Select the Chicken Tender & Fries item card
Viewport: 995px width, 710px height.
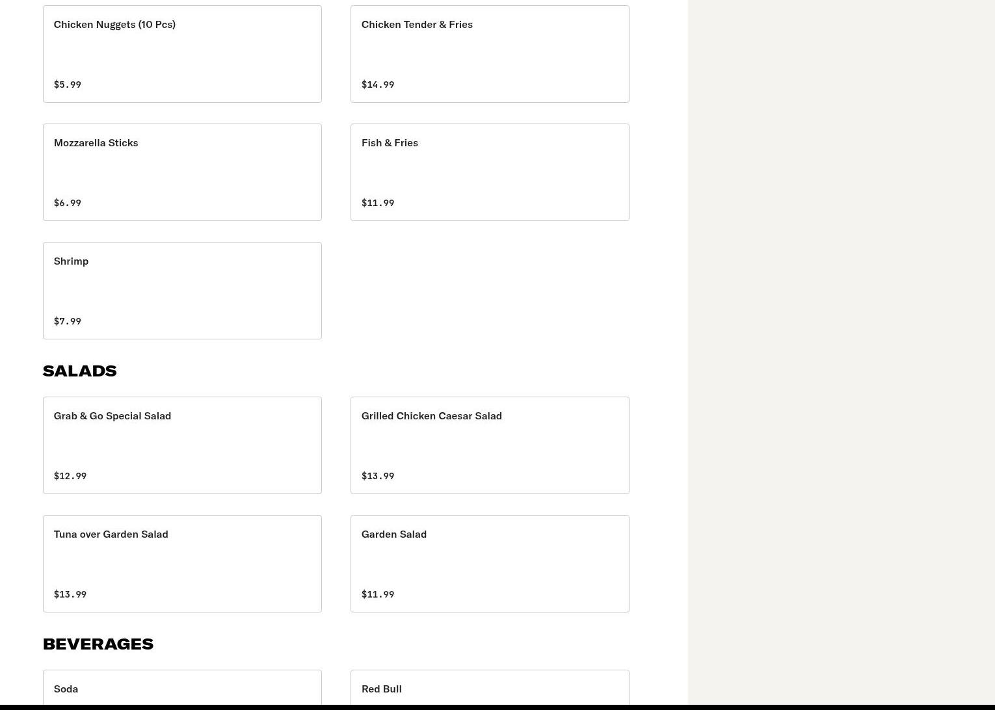[x=490, y=54]
